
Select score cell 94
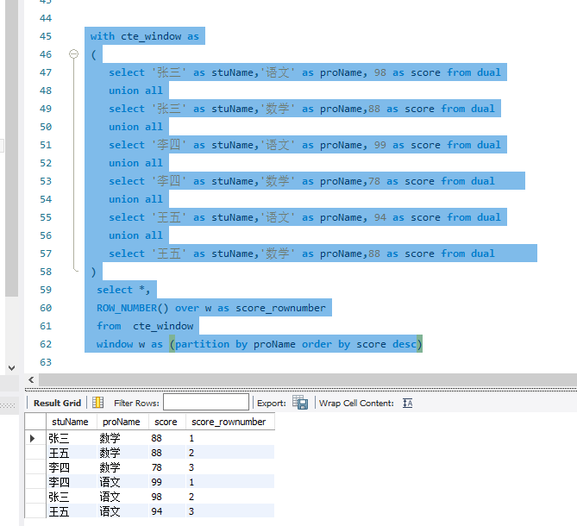point(167,511)
